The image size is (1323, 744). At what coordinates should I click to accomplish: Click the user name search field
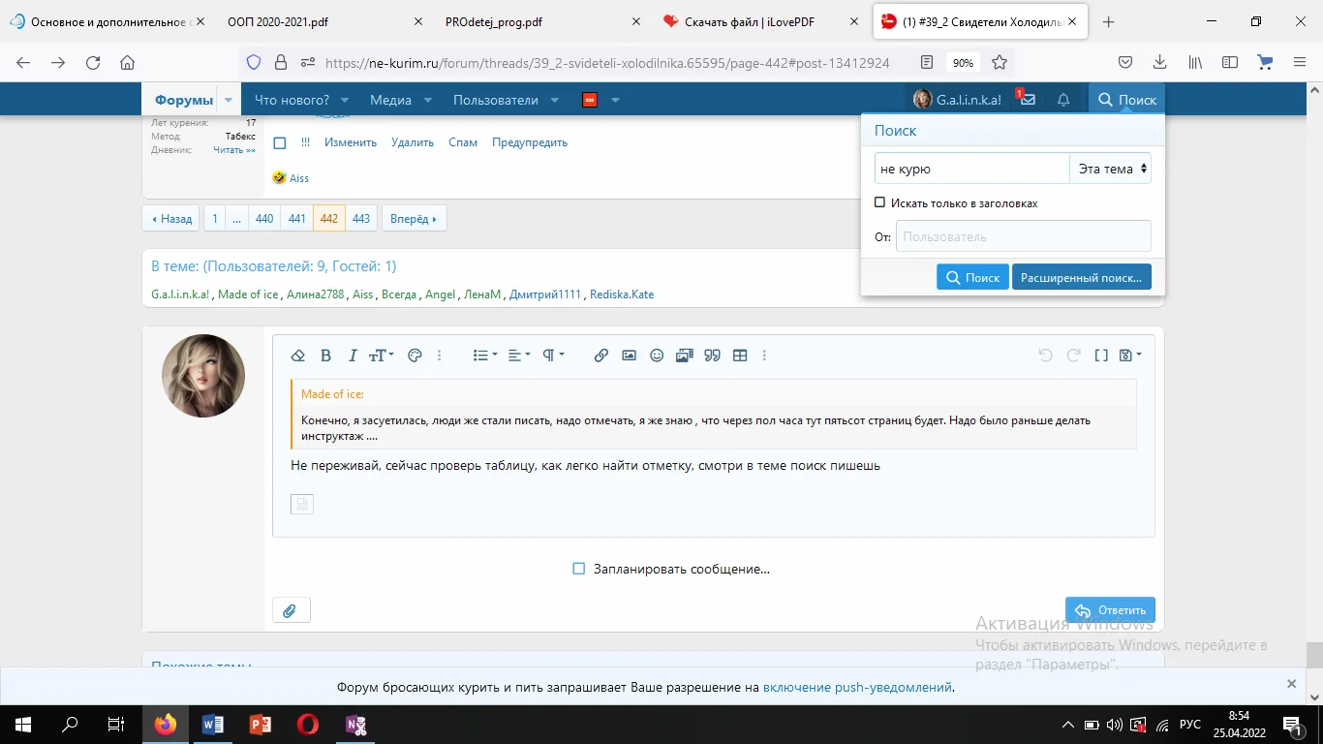(x=1023, y=236)
